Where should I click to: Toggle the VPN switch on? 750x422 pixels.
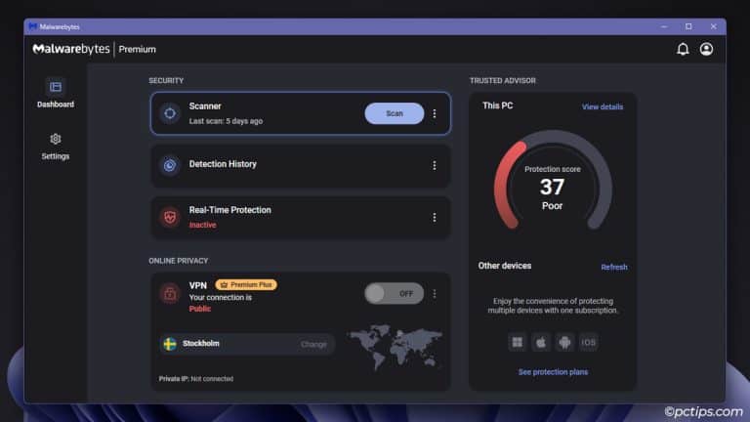tap(394, 293)
